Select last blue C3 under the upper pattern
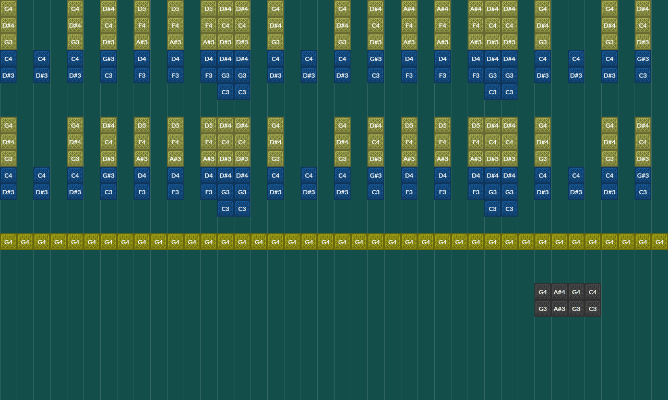This screenshot has width=668, height=400. pyautogui.click(x=509, y=92)
